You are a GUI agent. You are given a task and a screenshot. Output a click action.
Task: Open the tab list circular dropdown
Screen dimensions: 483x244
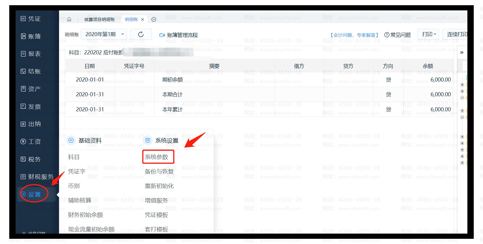(x=154, y=19)
